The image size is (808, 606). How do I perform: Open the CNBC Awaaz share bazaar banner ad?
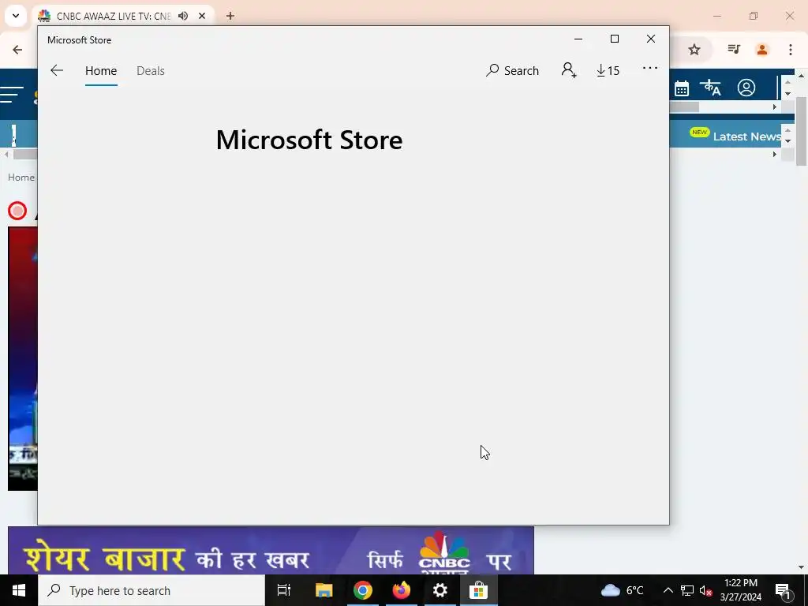click(271, 550)
